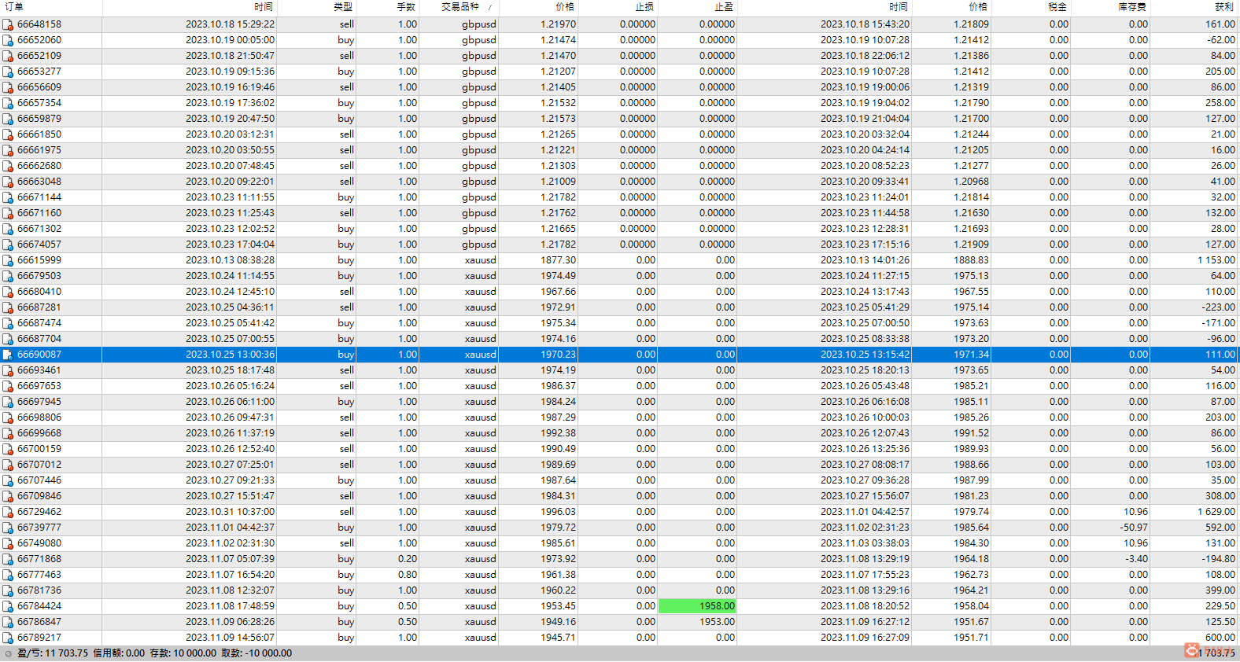Click the summary icon before 盈/亏 in status row
Viewport: 1240px width, 662px height.
pyautogui.click(x=8, y=653)
